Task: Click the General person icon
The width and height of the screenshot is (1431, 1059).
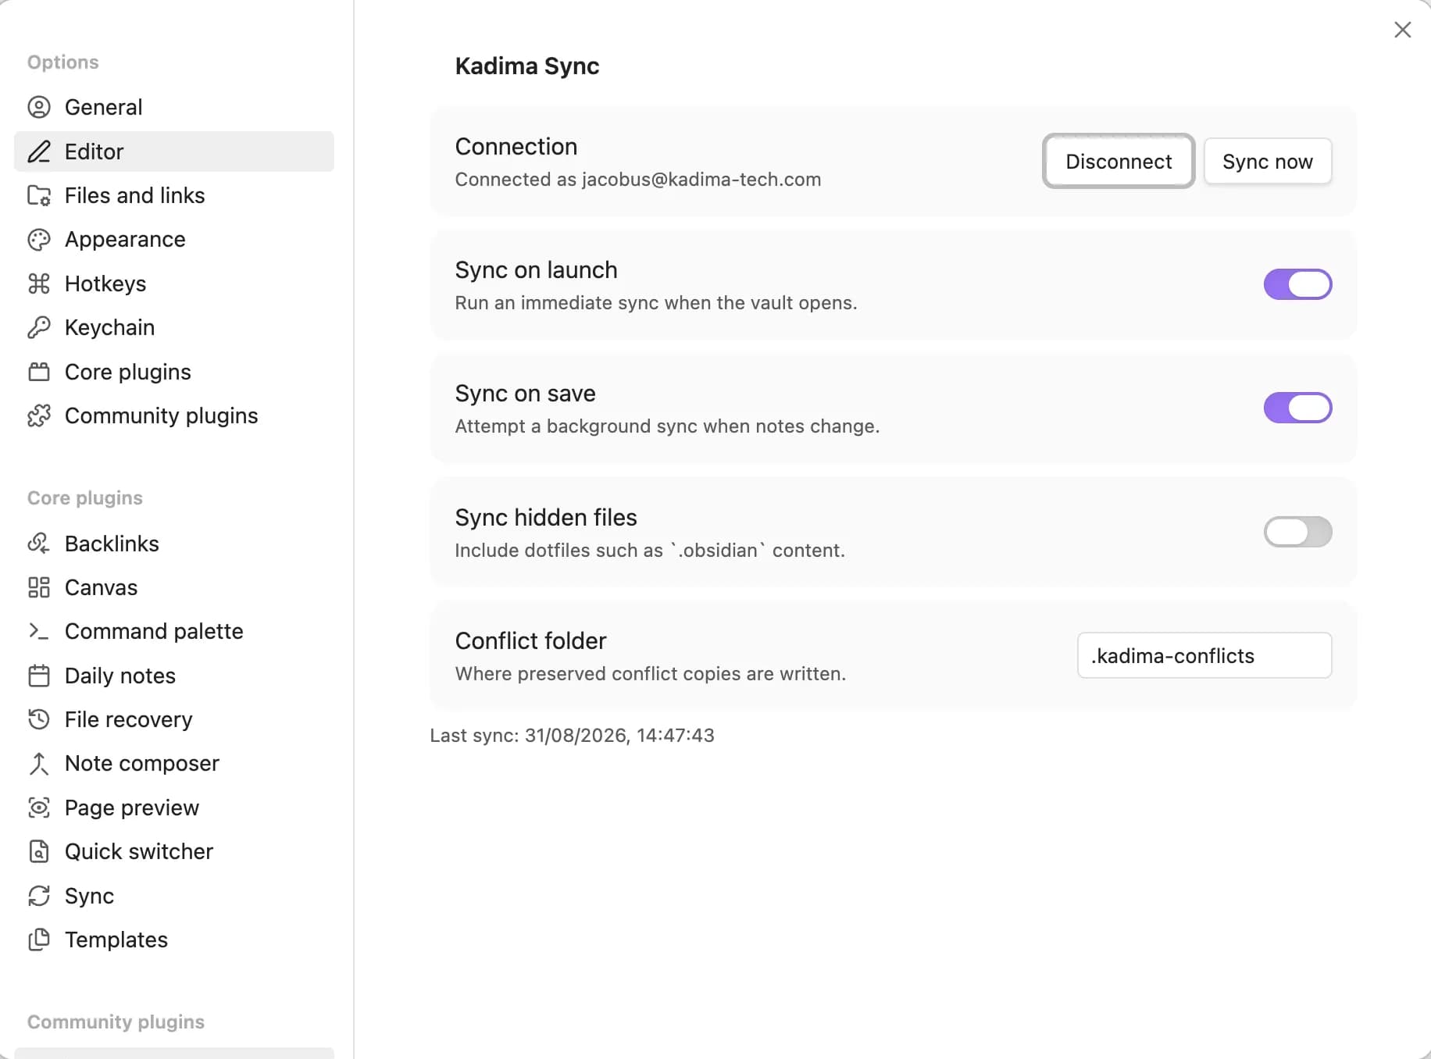Action: (x=39, y=107)
